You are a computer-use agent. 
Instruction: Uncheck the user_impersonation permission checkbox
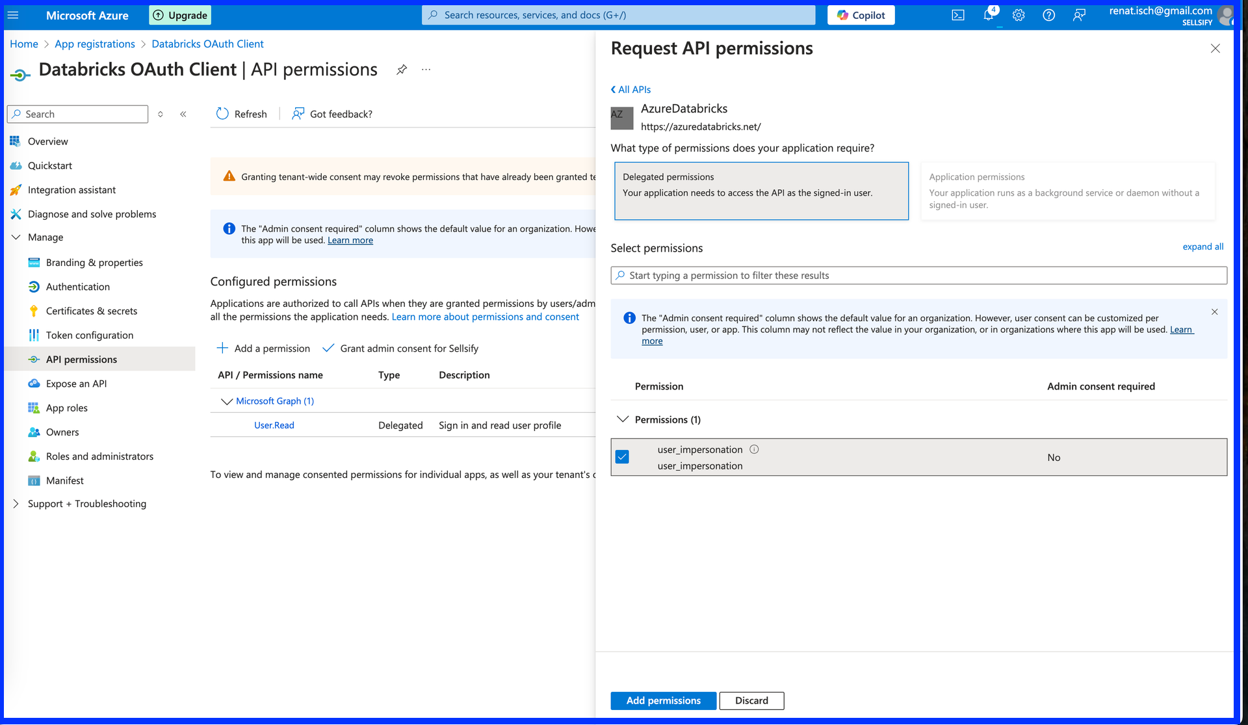pyautogui.click(x=622, y=457)
